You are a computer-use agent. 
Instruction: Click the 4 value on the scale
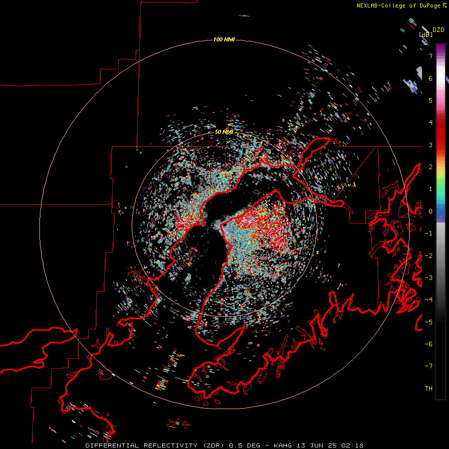(431, 123)
